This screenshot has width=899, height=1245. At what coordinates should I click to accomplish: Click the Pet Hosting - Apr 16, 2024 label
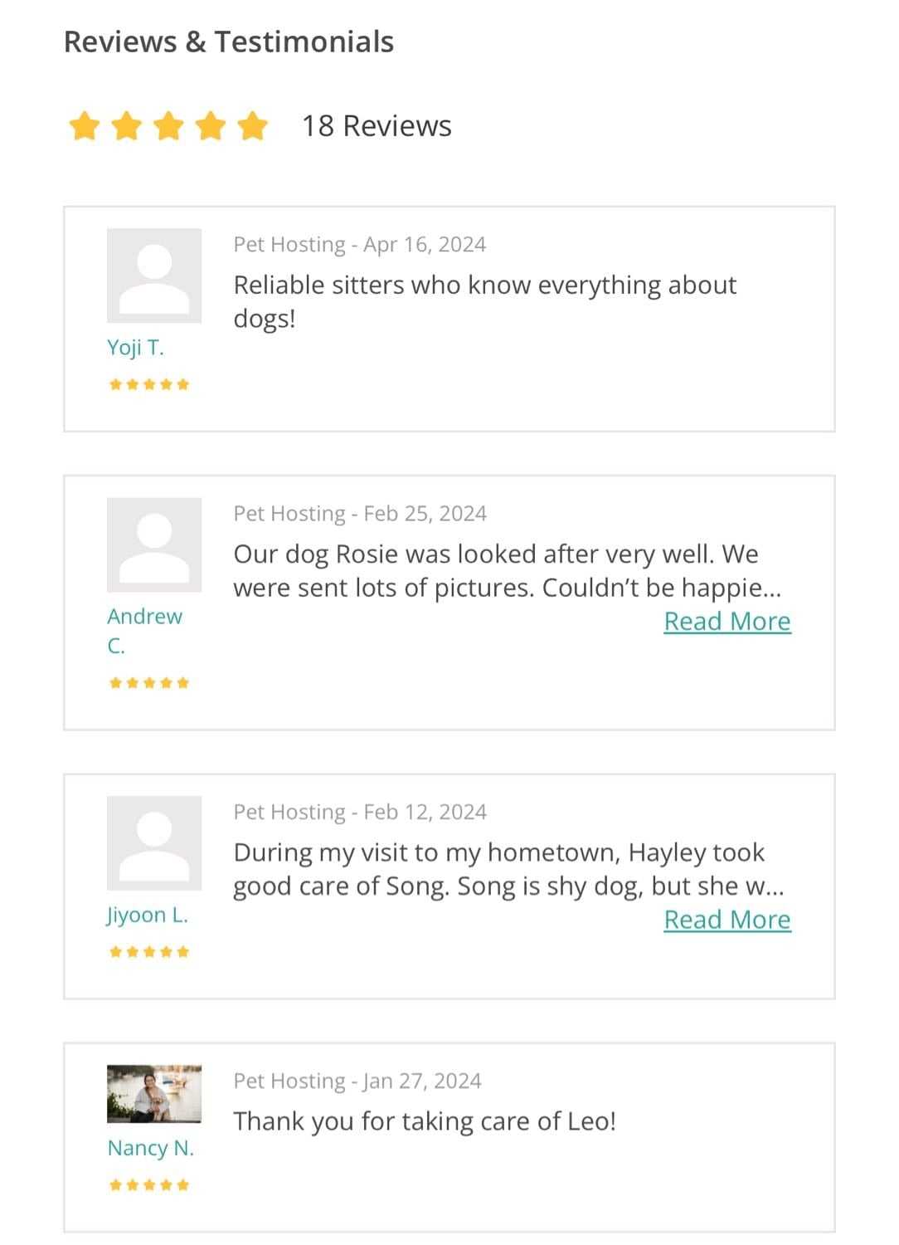click(360, 244)
